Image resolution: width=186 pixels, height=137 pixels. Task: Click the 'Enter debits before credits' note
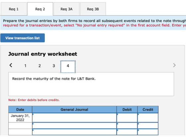point(34,100)
